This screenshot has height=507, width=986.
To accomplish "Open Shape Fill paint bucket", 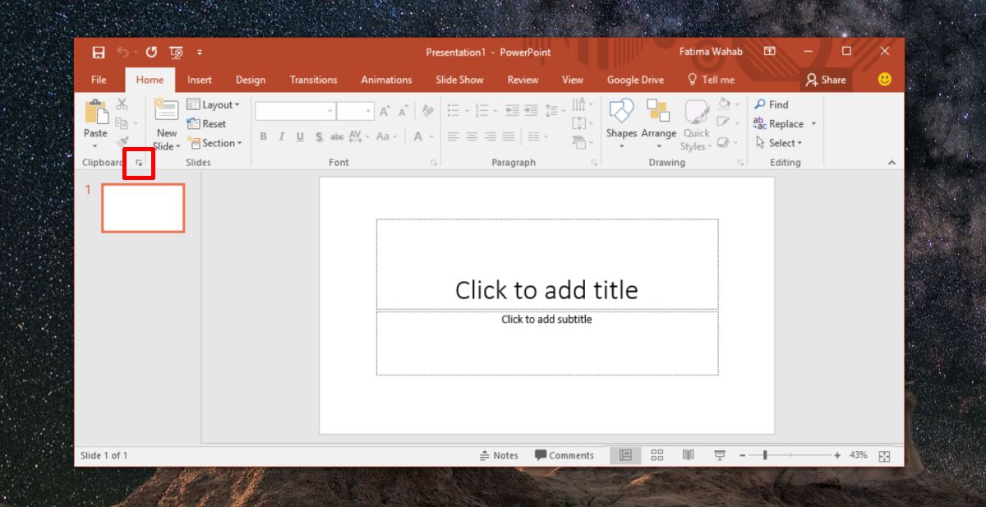I will (726, 104).
